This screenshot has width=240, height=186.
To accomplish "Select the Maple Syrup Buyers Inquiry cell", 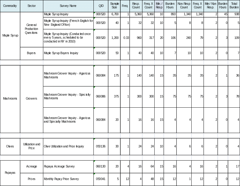I will [x=68, y=53].
